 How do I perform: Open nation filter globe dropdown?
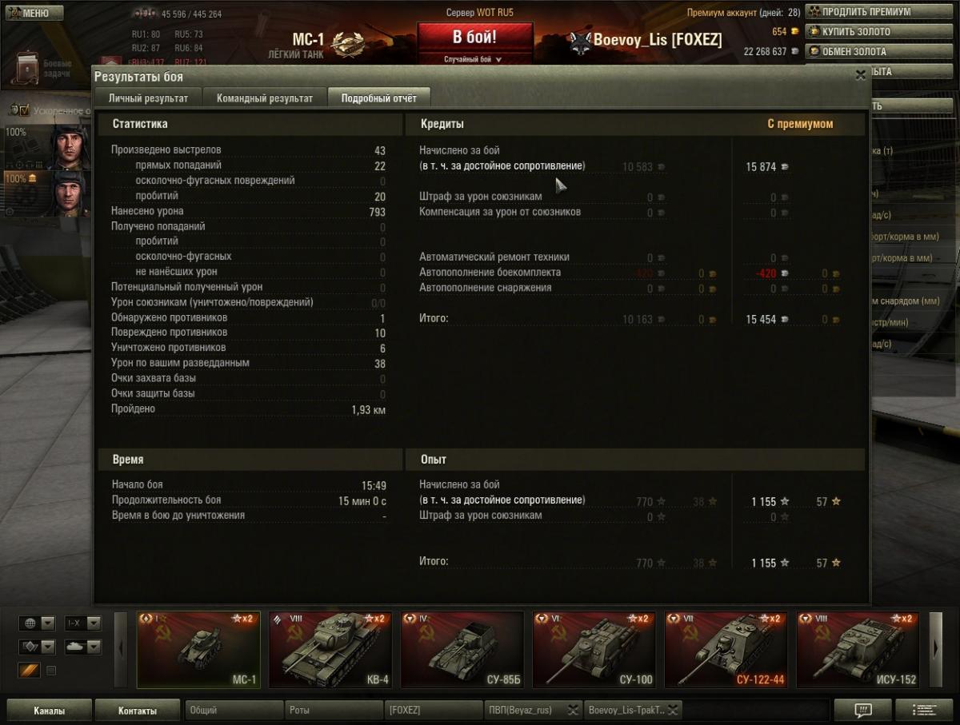tap(37, 623)
